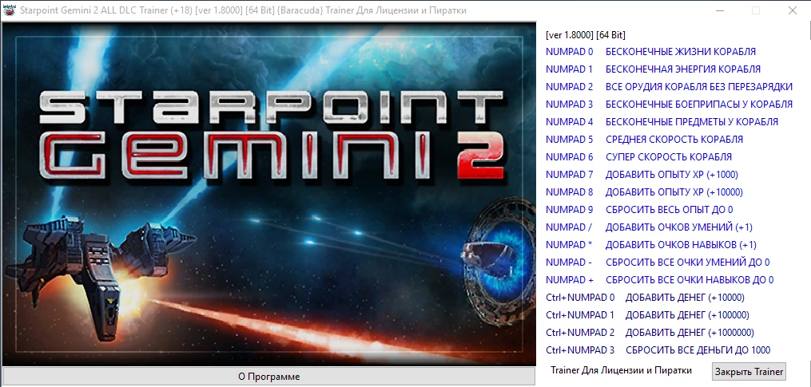The height and width of the screenshot is (387, 811).
Task: Click Ctrl+NUMPAD 0 ДОБАВИТЬ ДЕНЕГ (+10000) line
Action: (645, 298)
